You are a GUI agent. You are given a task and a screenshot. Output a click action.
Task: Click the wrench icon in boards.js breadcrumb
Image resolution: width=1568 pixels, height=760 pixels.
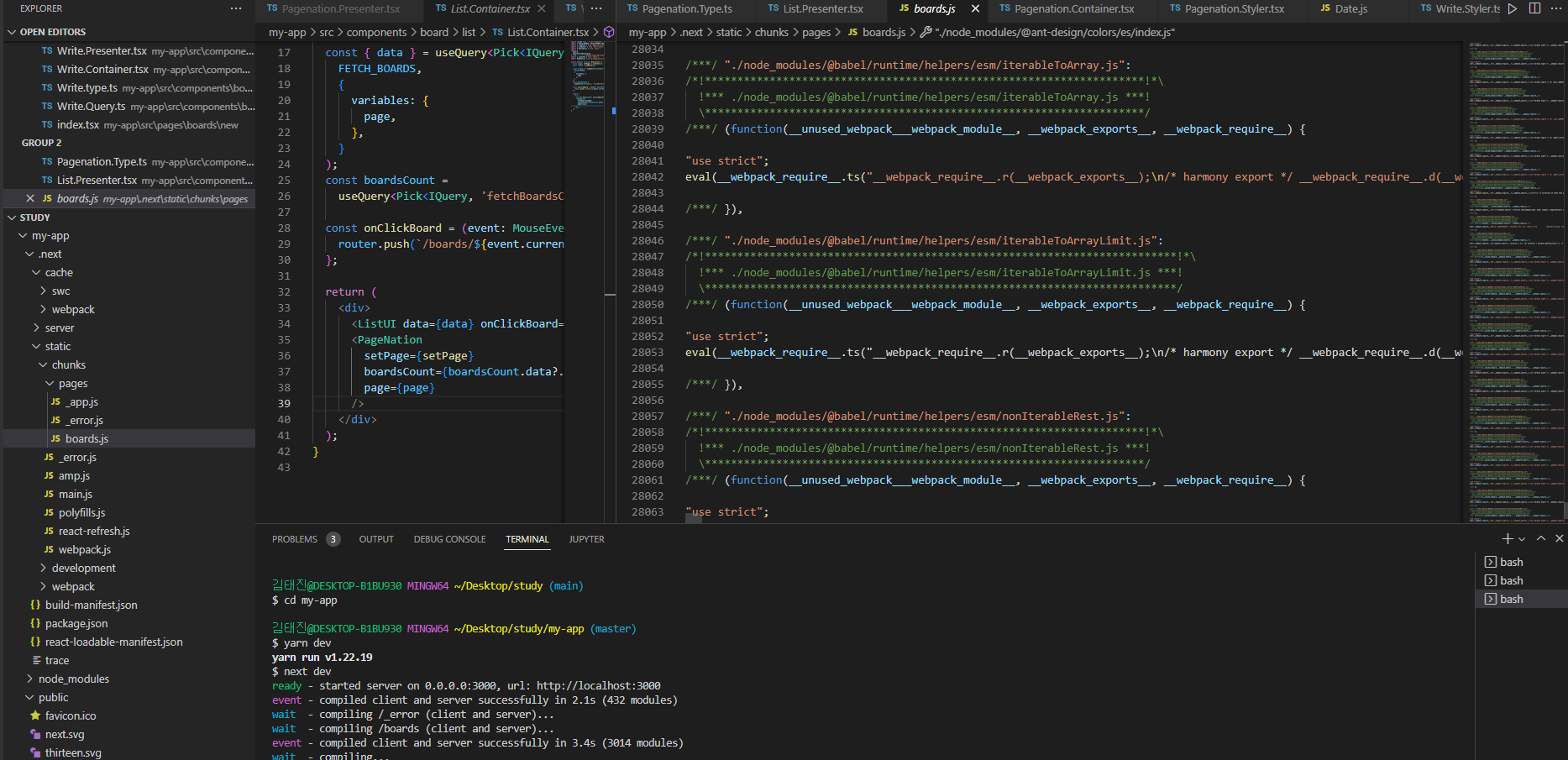coord(926,32)
